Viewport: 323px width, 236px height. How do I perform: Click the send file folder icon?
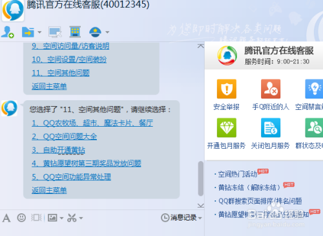click(28, 32)
